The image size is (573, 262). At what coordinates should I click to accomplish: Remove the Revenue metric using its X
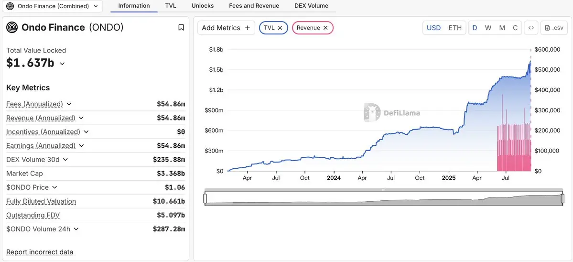click(x=325, y=28)
